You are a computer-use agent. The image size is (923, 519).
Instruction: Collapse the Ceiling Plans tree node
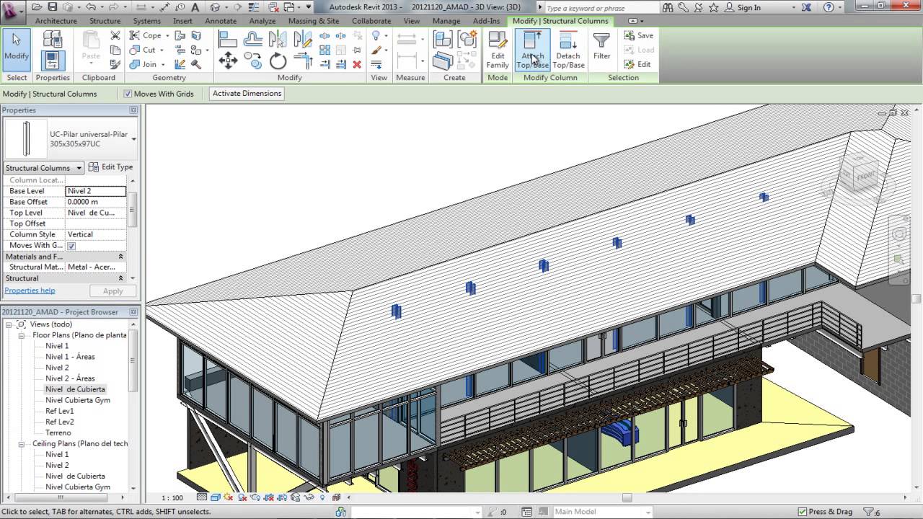22,444
